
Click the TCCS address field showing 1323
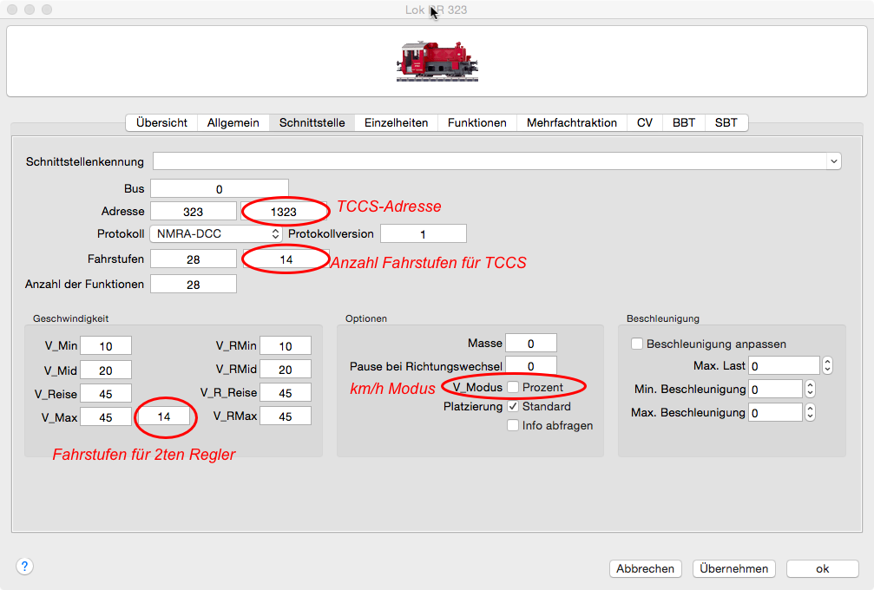pos(284,212)
